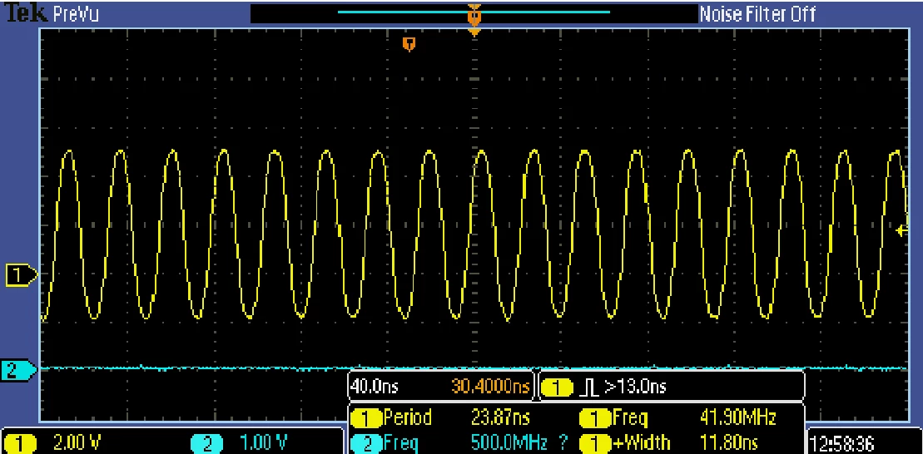The image size is (923, 454).
Task: Click the pulse width trigger type icon
Action: [588, 387]
